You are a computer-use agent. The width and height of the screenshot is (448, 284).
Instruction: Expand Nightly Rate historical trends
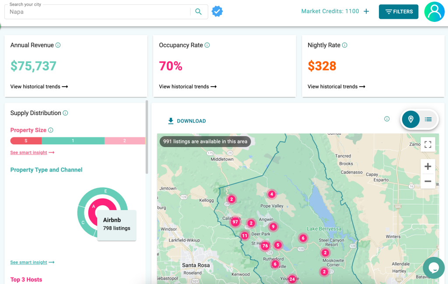point(336,87)
